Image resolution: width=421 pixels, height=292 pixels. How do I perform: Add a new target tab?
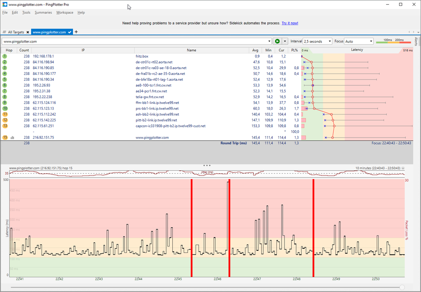point(76,32)
